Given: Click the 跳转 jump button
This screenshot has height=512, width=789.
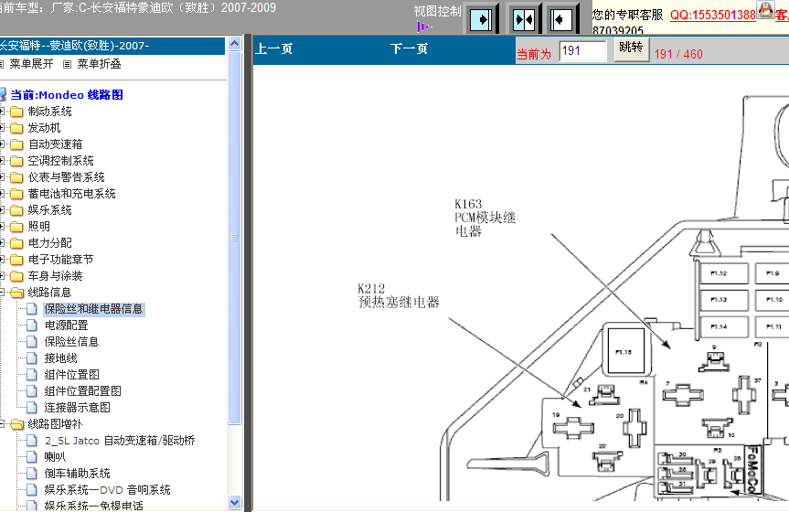Looking at the screenshot, I should coord(631,48).
